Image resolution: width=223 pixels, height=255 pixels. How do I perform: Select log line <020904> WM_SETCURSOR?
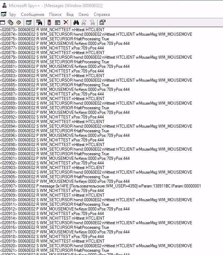[96, 172]
